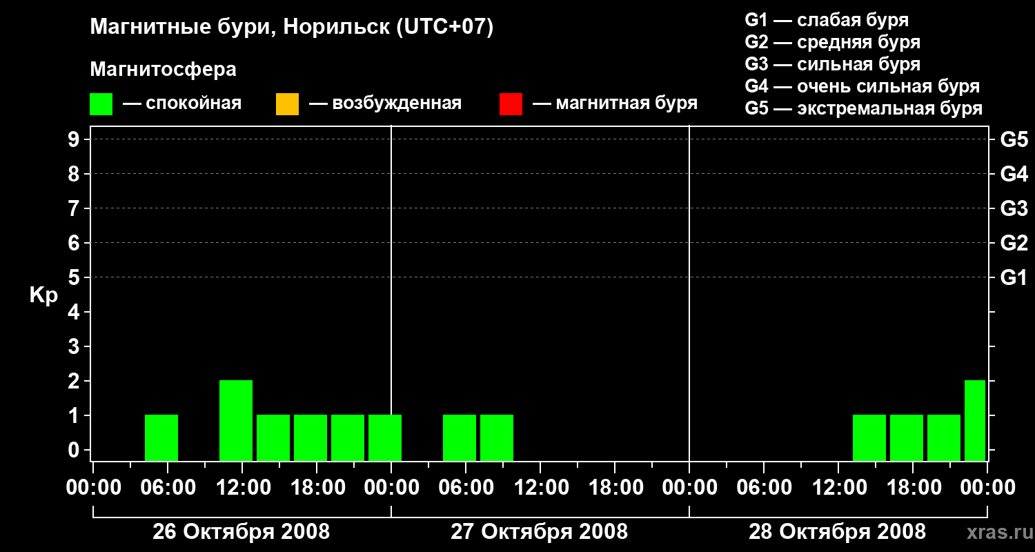1035x552 pixels.
Task: Select the 'G4 — очень сильная буря' line
Action: tap(862, 86)
